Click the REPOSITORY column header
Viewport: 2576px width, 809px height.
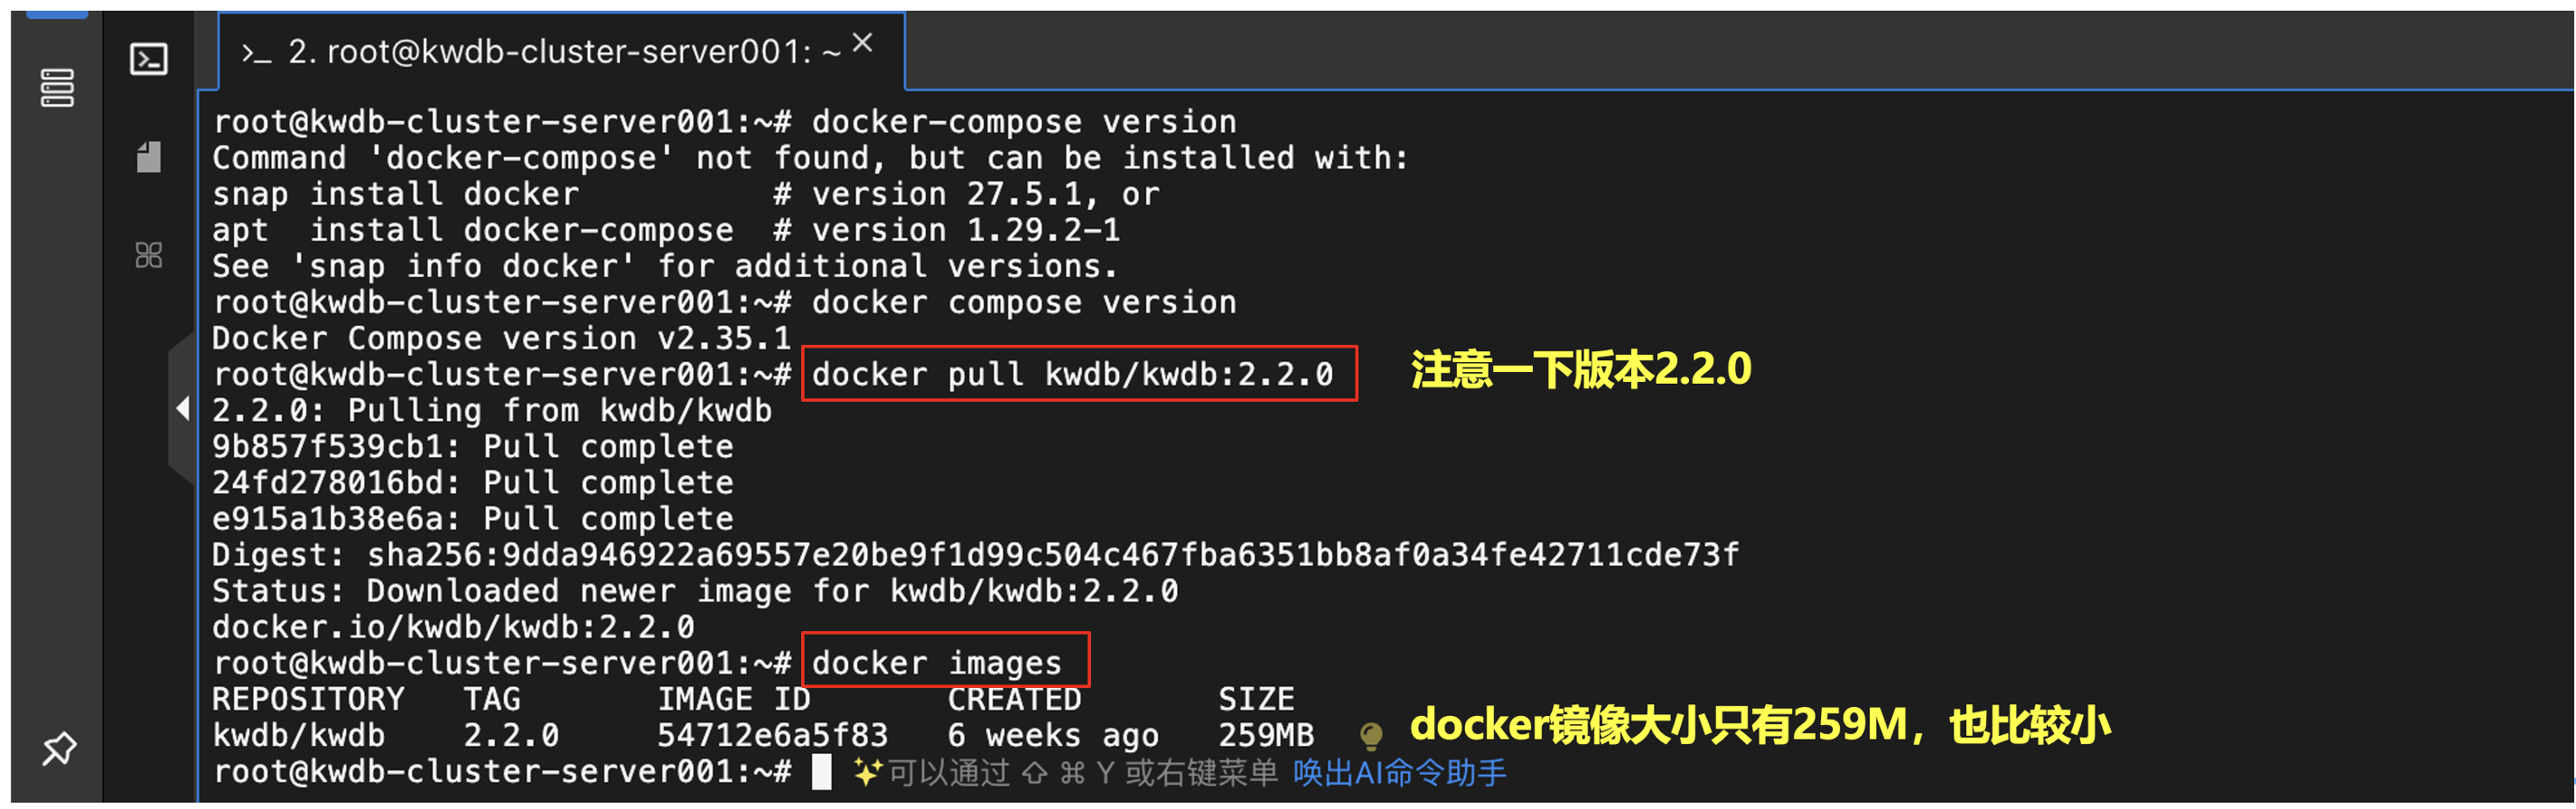[308, 699]
